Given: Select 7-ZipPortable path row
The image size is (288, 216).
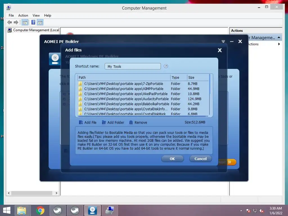Looking at the screenshot, I should coord(143,84).
